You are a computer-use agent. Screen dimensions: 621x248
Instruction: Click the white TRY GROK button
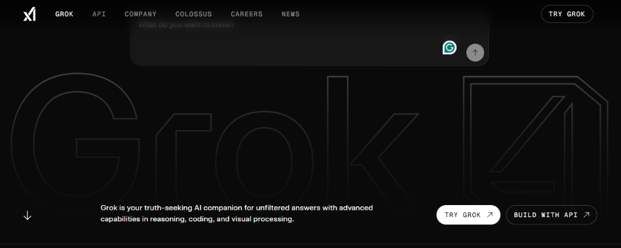[x=469, y=215]
